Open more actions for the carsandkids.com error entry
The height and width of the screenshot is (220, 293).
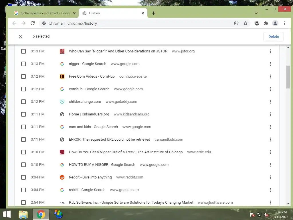(270, 140)
